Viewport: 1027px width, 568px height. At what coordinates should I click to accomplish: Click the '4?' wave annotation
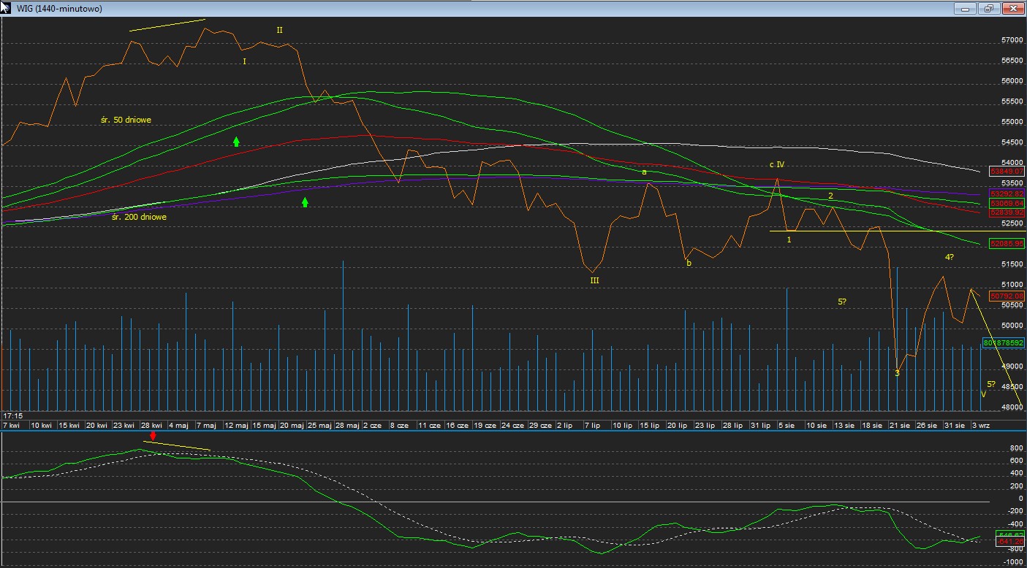pyautogui.click(x=949, y=257)
